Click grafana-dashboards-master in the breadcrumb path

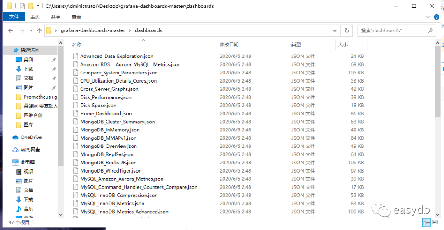(x=93, y=30)
